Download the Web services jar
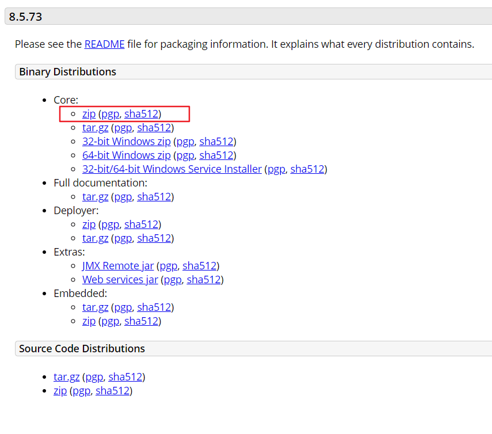This screenshot has width=492, height=434. click(x=120, y=280)
